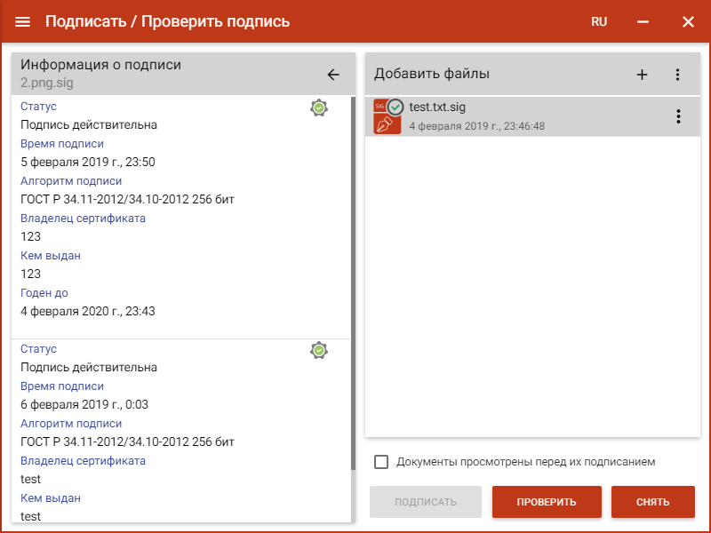Switch language using RU selector
Image resolution: width=711 pixels, height=533 pixels.
[599, 21]
